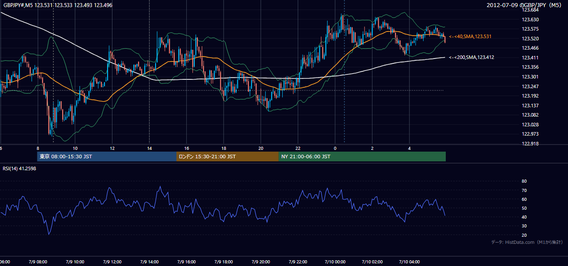Click price level 123.630 on axis
Image resolution: width=568 pixels, height=266 pixels.
[x=530, y=20]
